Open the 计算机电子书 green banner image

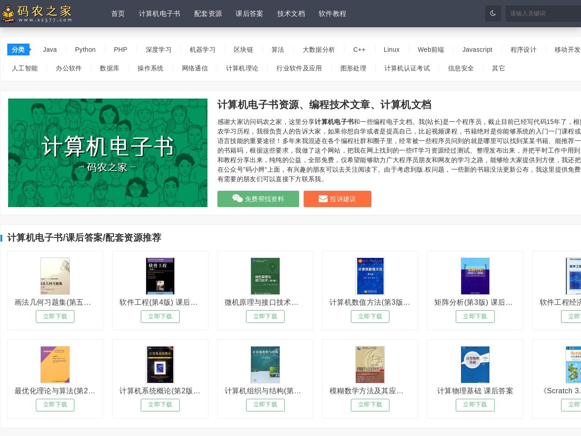pyautogui.click(x=108, y=153)
